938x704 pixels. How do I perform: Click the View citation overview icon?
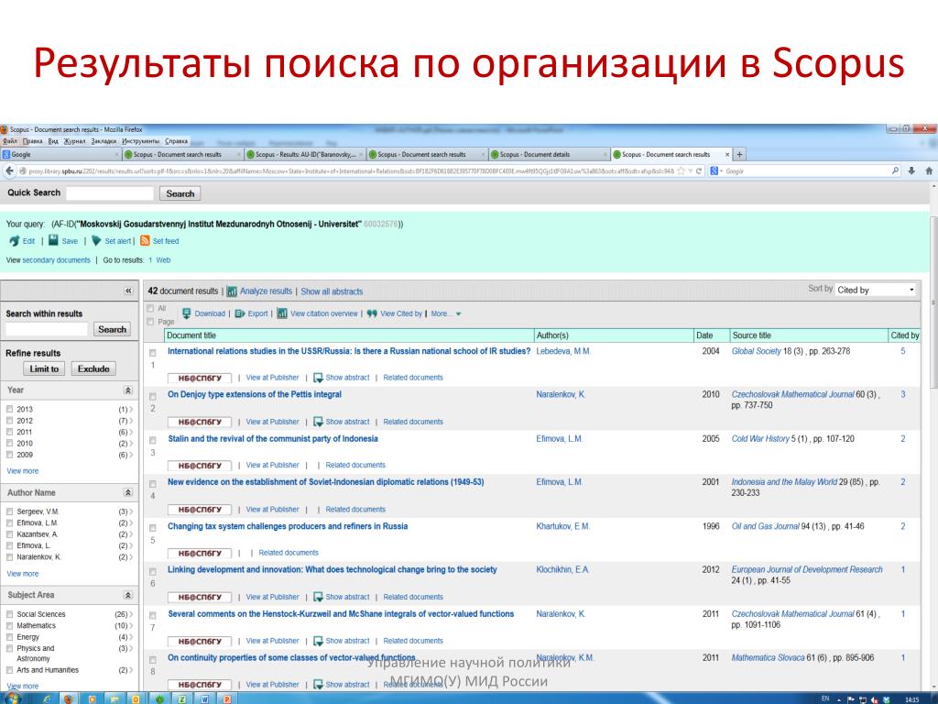pos(282,313)
